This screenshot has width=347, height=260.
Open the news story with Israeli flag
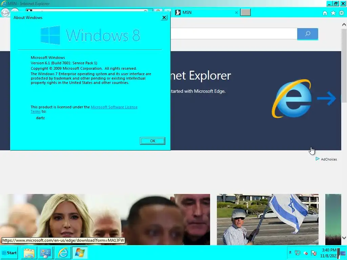click(x=268, y=219)
